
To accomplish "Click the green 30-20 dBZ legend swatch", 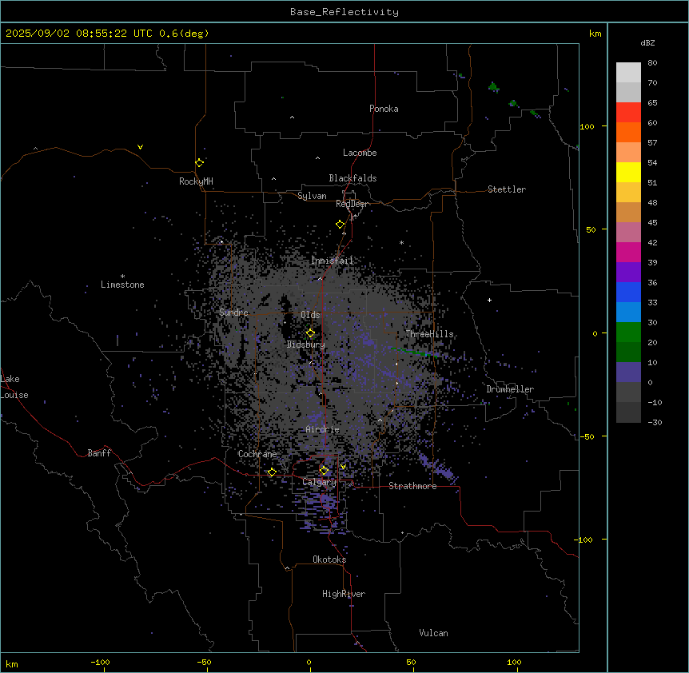I will (x=628, y=333).
